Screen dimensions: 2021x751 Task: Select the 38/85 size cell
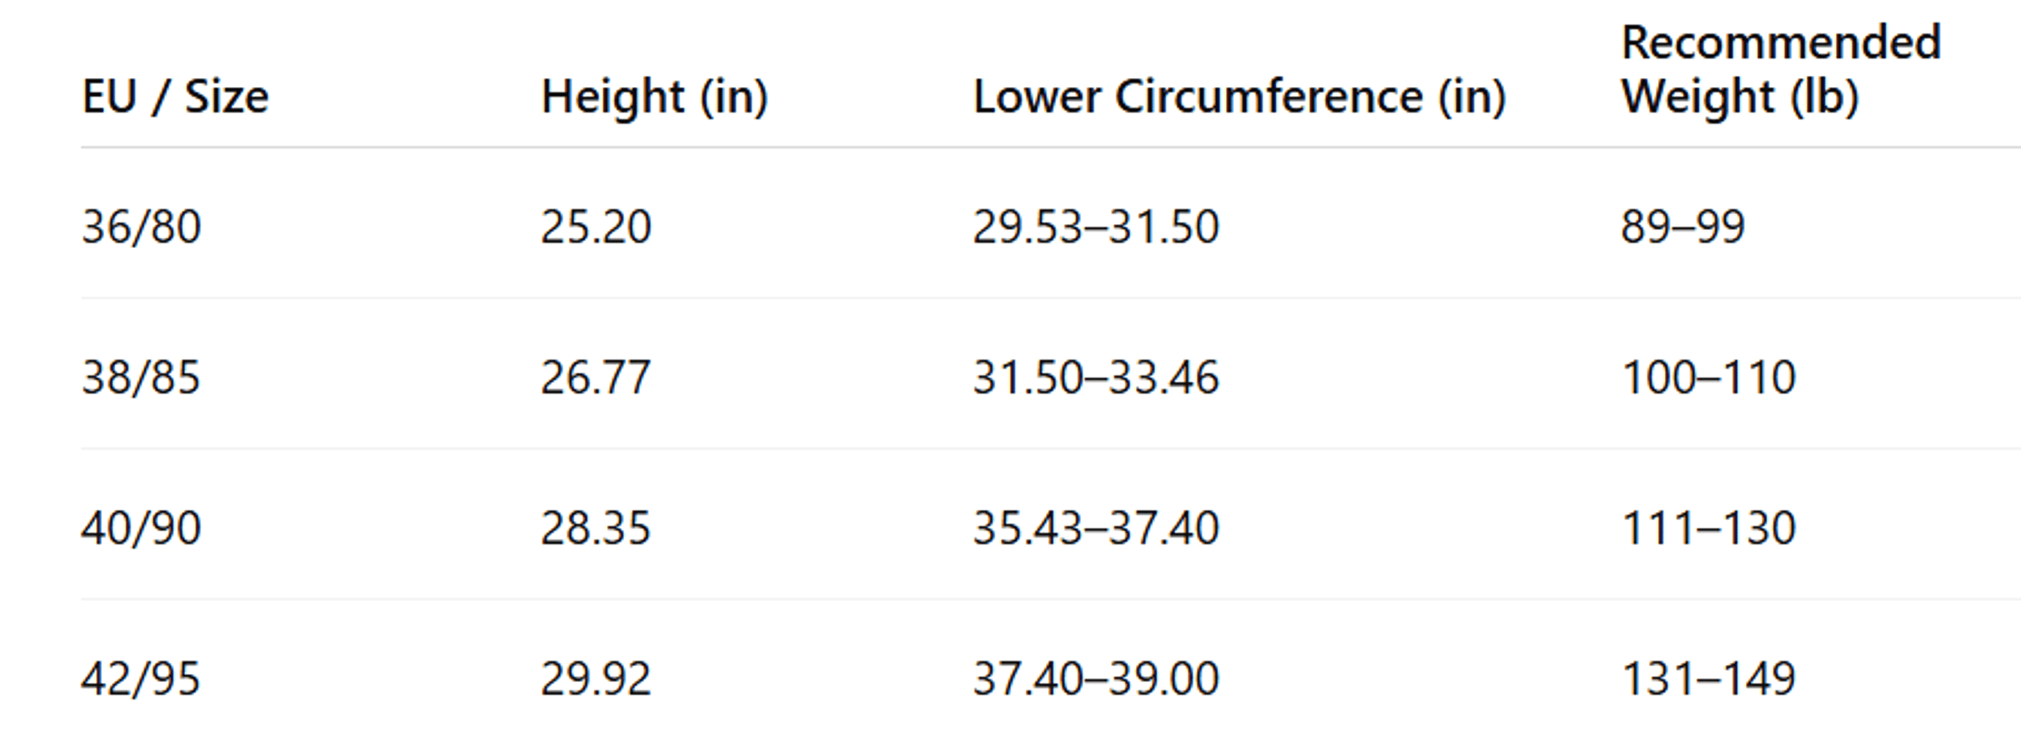[141, 378]
